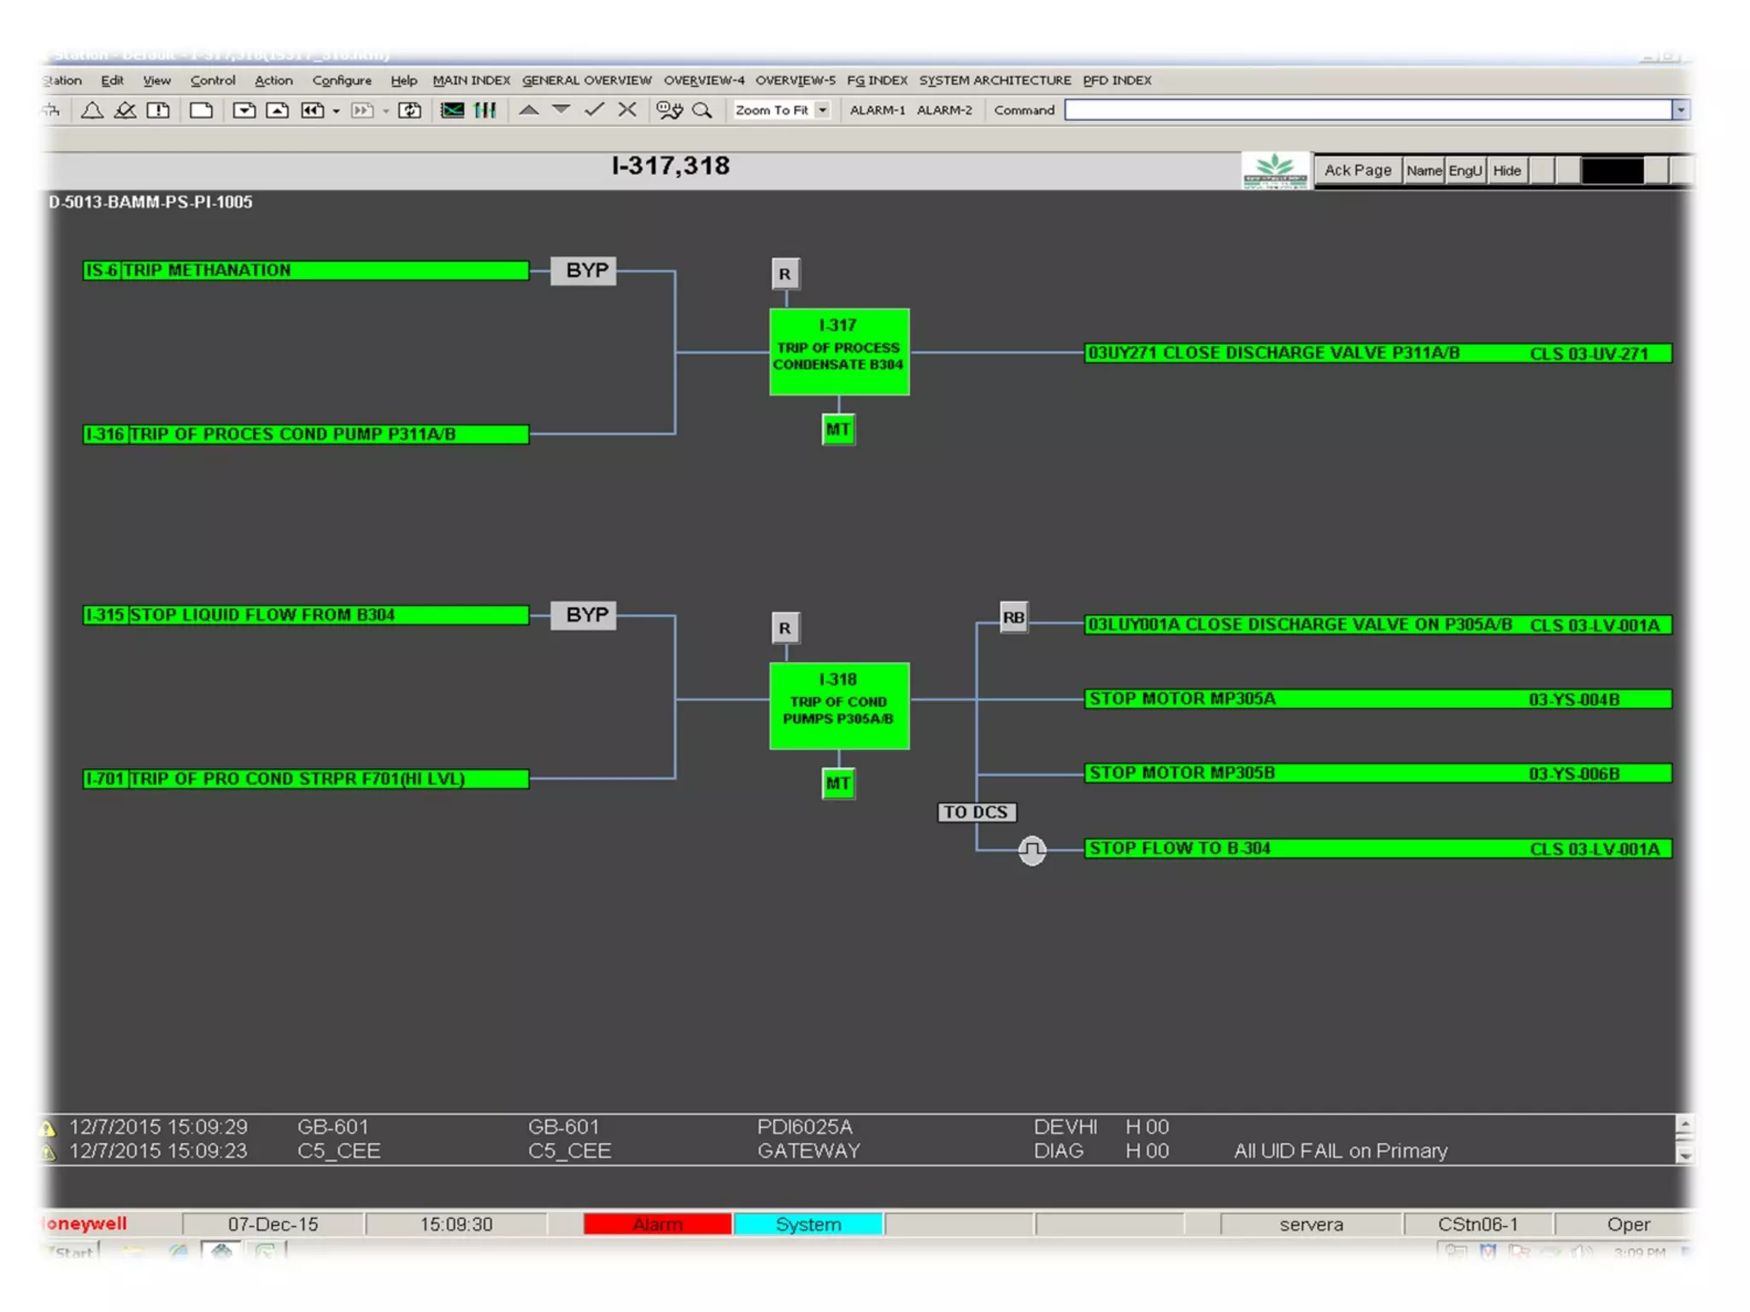Open the group display bars icon
The width and height of the screenshot is (1750, 1312).
tap(485, 110)
